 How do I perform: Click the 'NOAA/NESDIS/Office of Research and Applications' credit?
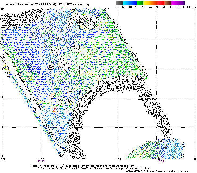point(157,171)
